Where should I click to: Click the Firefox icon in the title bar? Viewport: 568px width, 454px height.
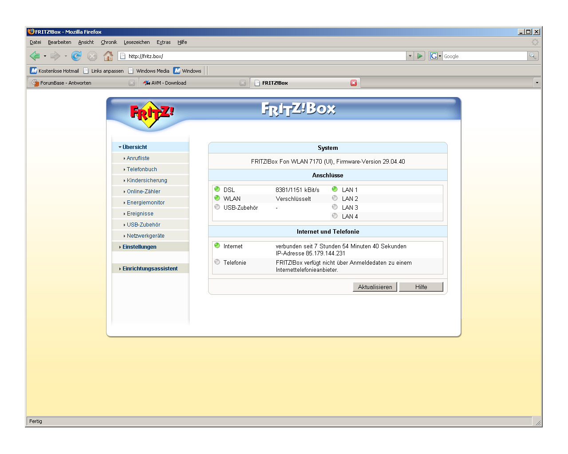click(x=31, y=31)
